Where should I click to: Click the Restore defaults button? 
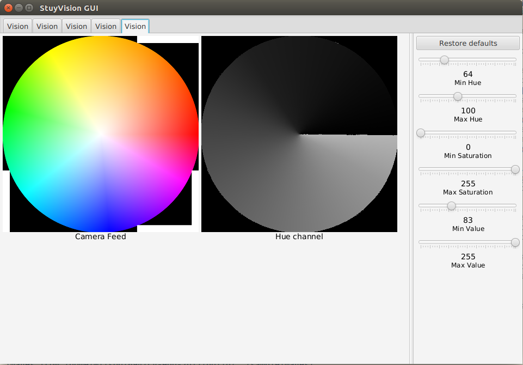[467, 43]
